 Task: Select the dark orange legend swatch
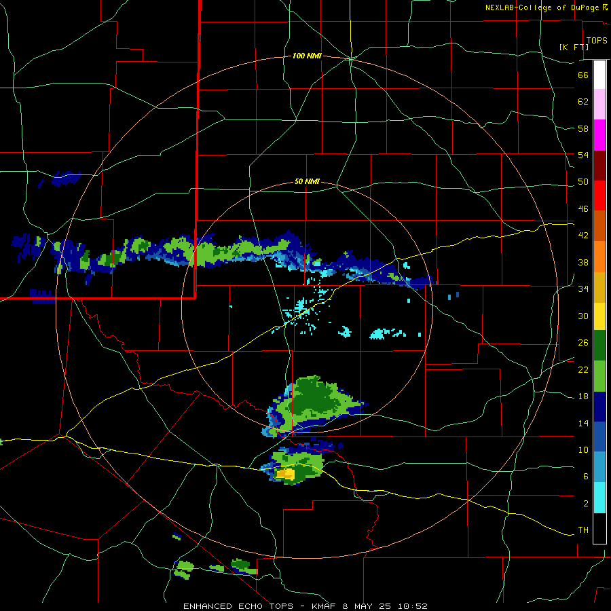(x=599, y=225)
